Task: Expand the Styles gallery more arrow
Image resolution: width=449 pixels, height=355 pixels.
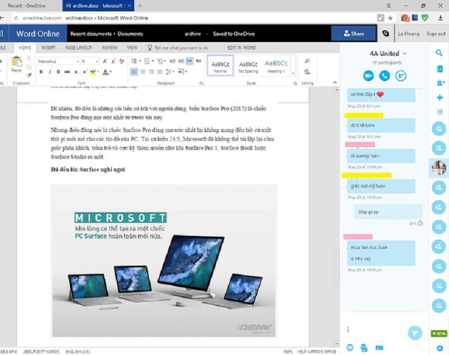Action: (x=293, y=74)
